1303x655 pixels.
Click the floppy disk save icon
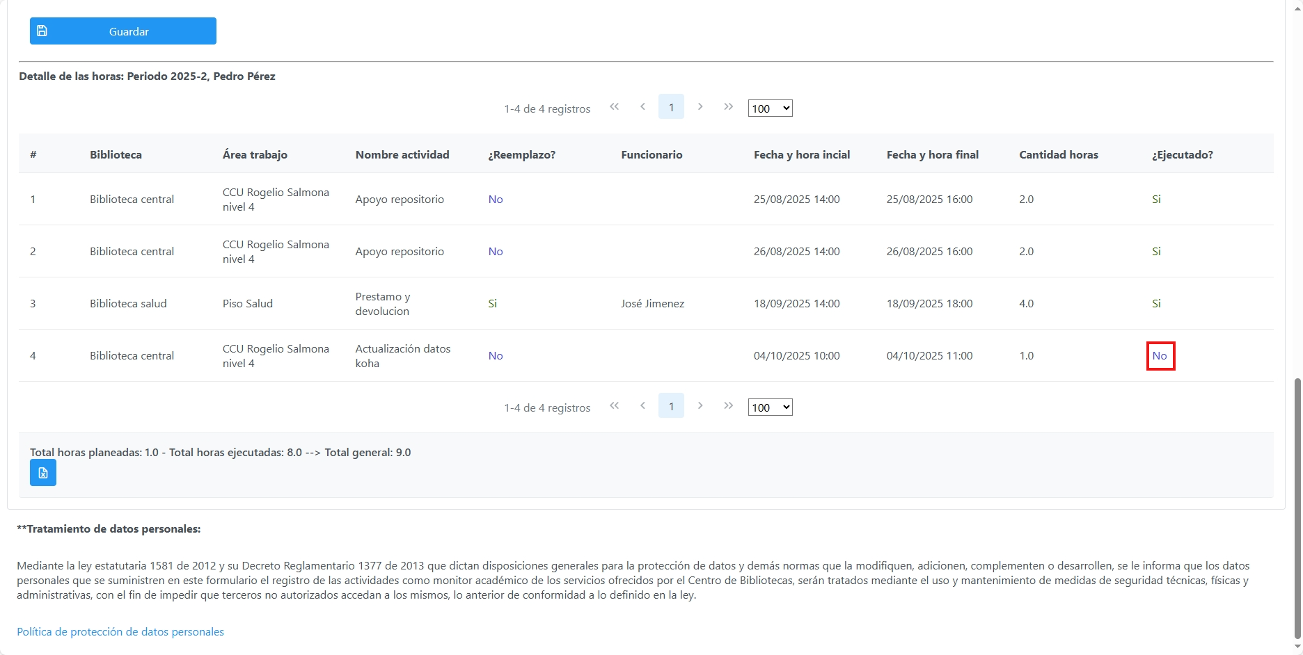point(42,31)
